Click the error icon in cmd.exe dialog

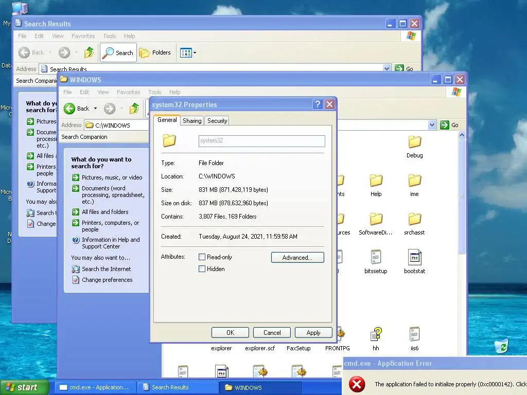[357, 384]
